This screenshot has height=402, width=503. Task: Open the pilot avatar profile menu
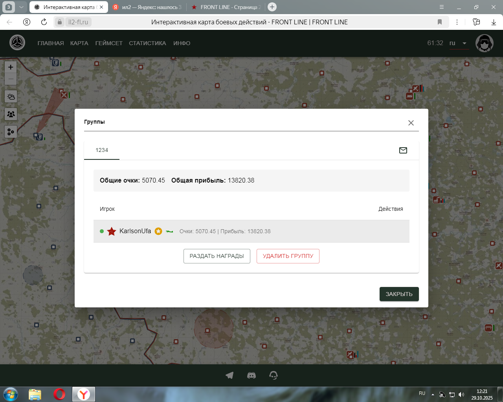[485, 43]
